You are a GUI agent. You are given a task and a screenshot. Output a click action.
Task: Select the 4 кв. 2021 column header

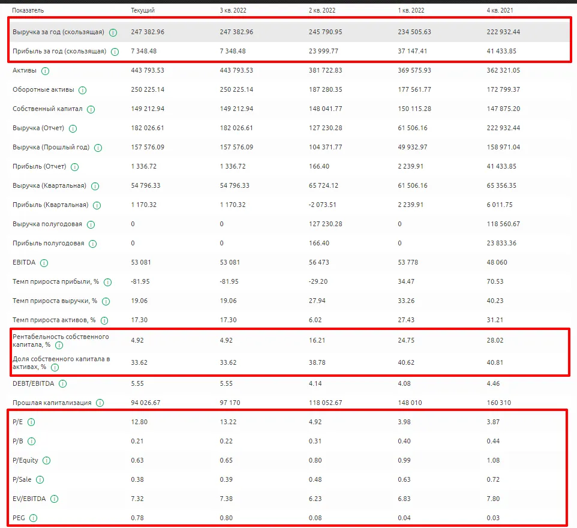pyautogui.click(x=500, y=10)
